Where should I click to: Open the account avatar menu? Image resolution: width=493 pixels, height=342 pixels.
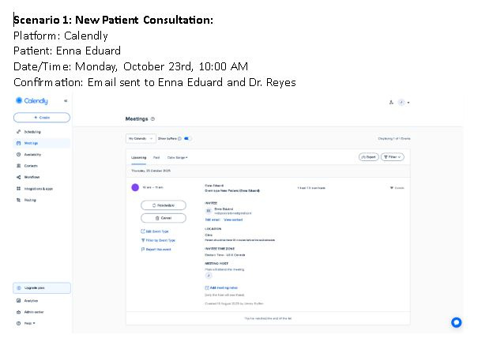coord(403,102)
